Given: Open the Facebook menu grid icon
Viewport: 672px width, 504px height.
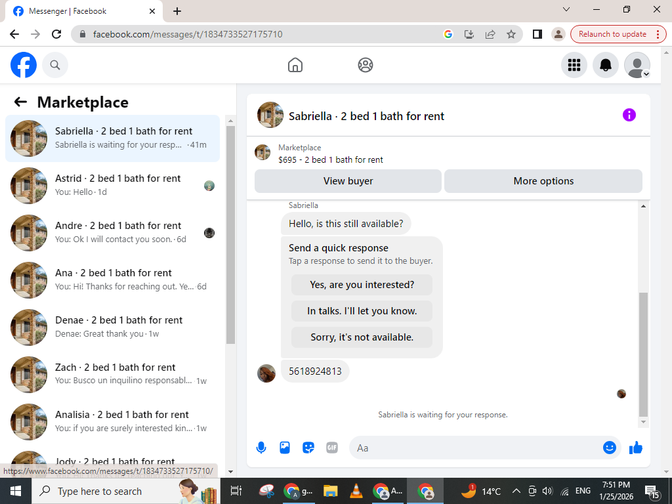Looking at the screenshot, I should [x=574, y=65].
